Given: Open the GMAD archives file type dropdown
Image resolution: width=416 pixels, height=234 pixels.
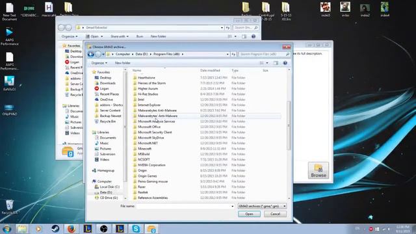Looking at the screenshot, I should pyautogui.click(x=262, y=206).
